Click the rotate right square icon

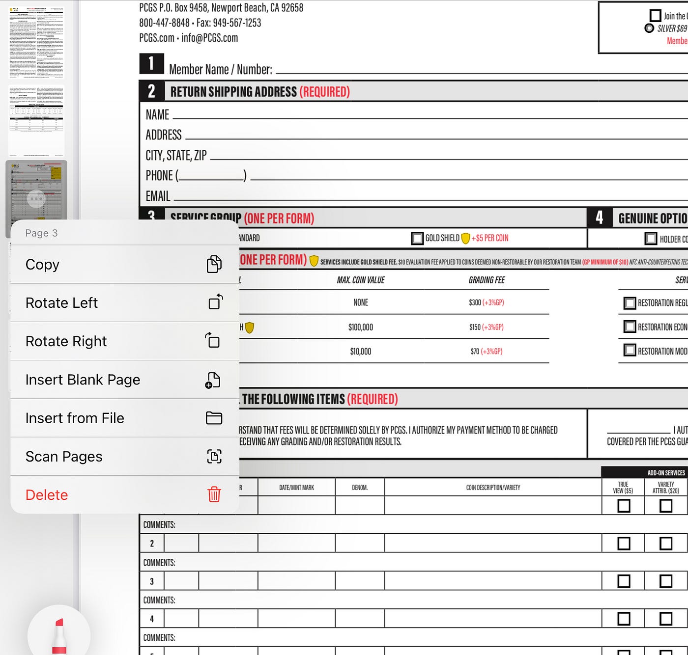[213, 340]
